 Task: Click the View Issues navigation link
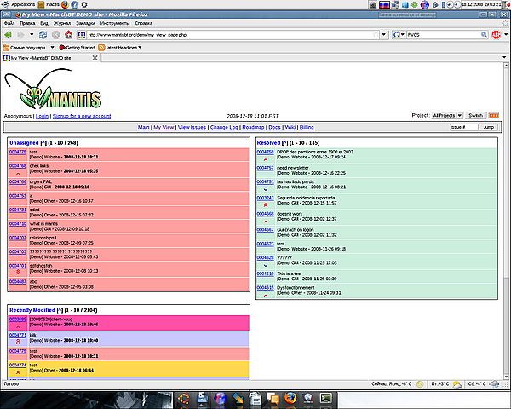point(192,127)
